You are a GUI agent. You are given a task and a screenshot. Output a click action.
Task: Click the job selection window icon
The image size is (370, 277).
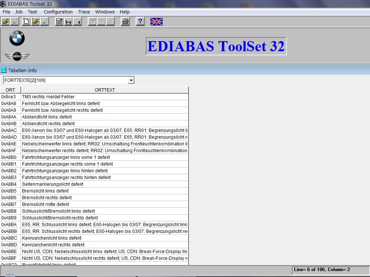point(59,22)
